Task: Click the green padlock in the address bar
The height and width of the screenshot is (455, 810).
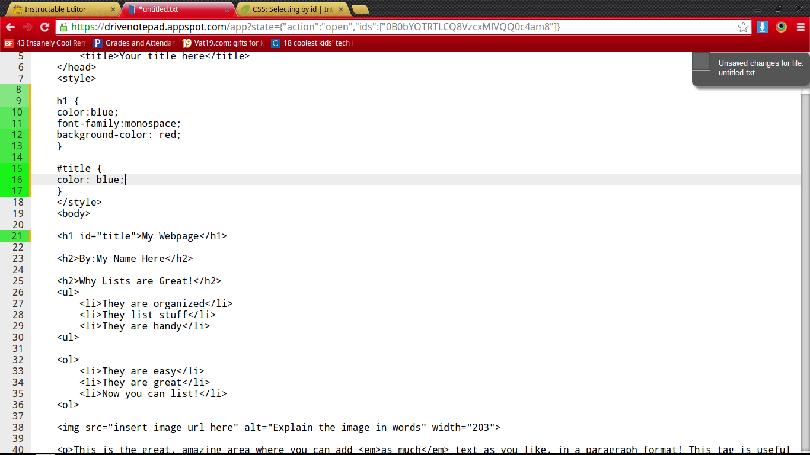Action: click(x=64, y=27)
